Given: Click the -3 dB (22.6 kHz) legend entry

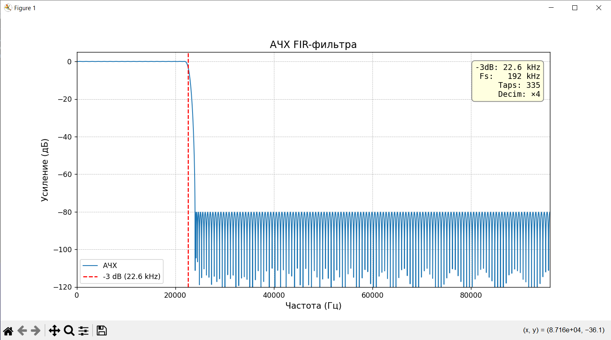Looking at the screenshot, I should [131, 277].
